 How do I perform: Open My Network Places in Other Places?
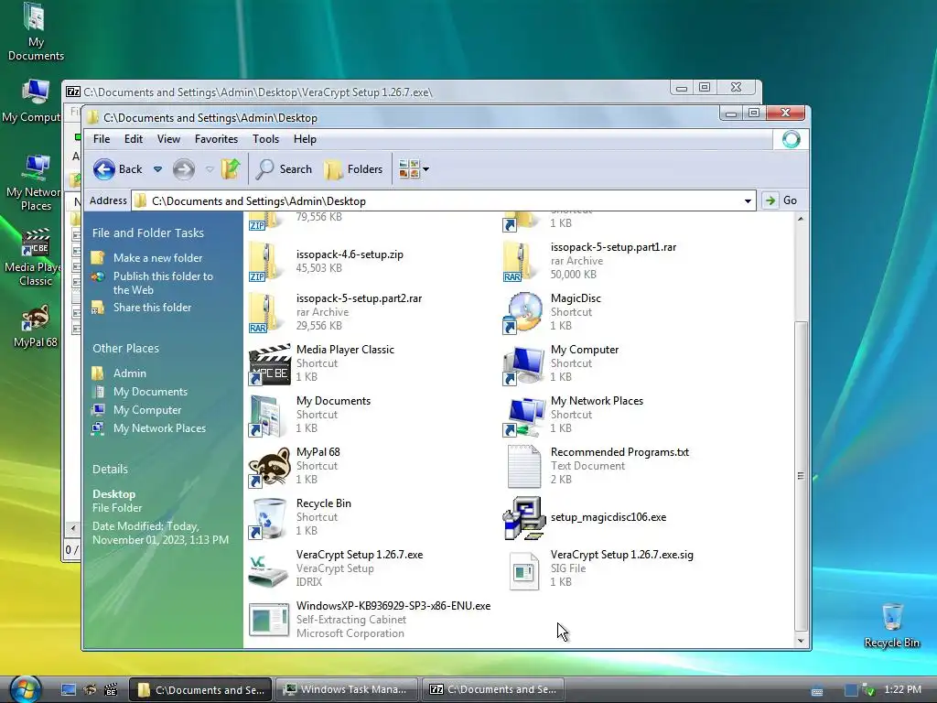pyautogui.click(x=159, y=428)
